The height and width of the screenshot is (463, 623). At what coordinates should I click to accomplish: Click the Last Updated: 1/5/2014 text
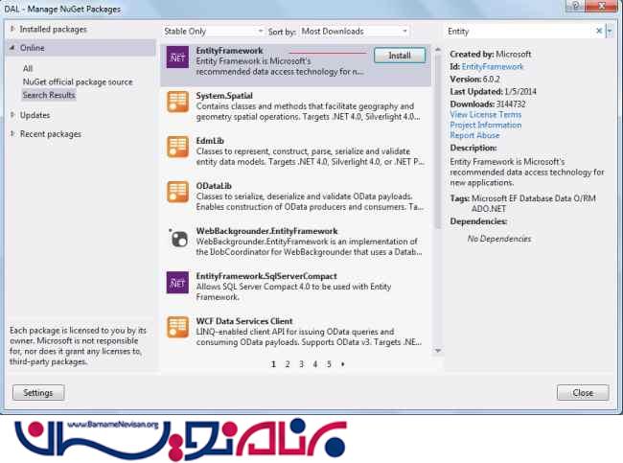(493, 91)
